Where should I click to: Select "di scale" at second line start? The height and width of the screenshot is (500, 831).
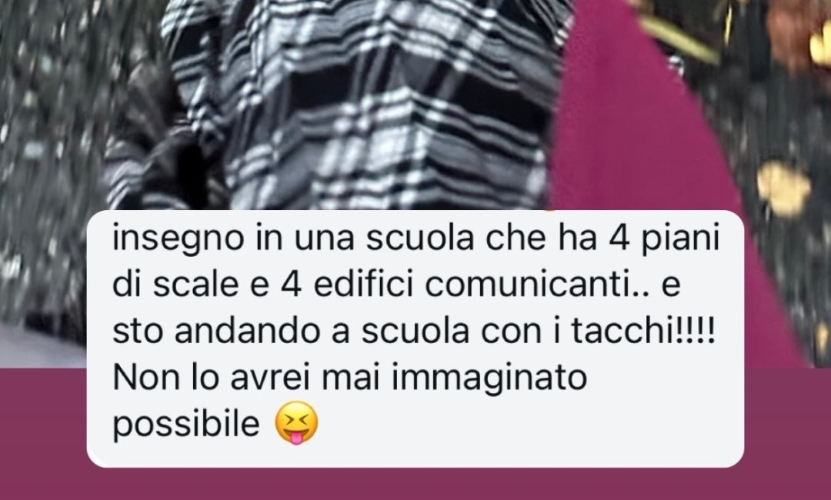click(175, 285)
